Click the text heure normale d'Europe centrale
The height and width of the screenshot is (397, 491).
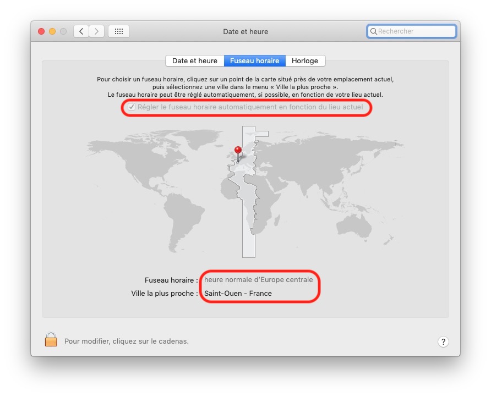coord(258,280)
